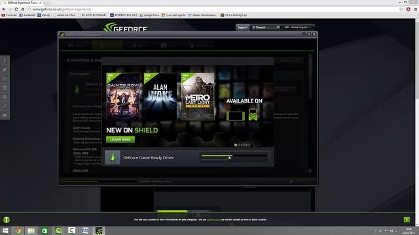Select the fifth carousel dot
Image resolution: width=419 pixels, height=235 pixels.
tap(249, 145)
